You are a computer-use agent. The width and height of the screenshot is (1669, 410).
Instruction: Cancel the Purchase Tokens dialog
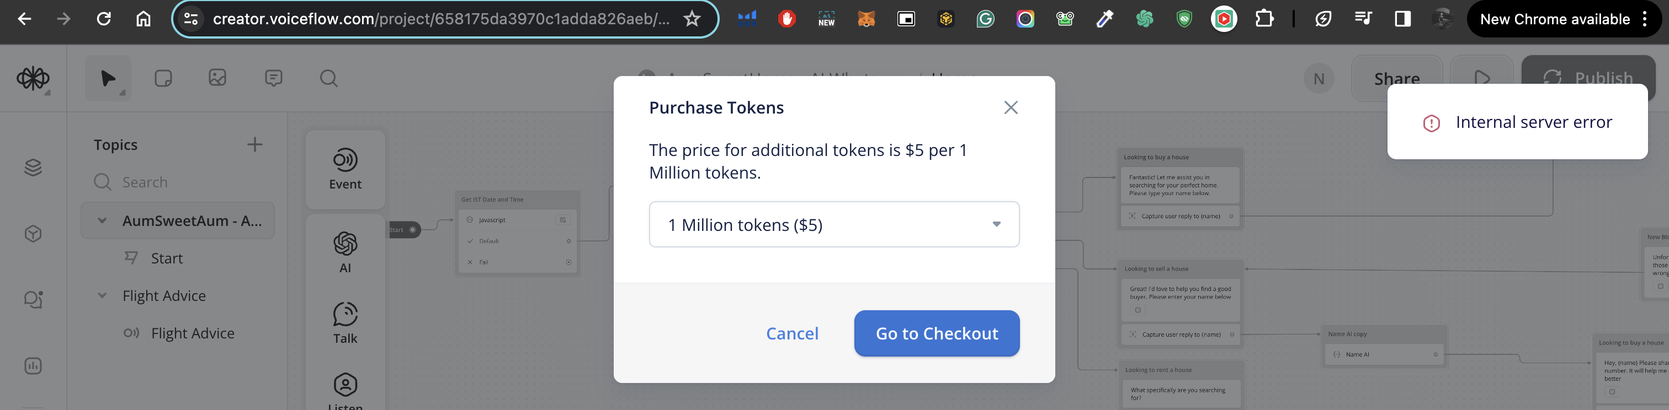pyautogui.click(x=792, y=333)
